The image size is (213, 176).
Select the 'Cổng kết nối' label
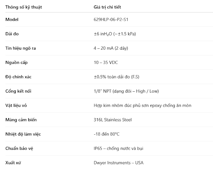tap(18, 91)
